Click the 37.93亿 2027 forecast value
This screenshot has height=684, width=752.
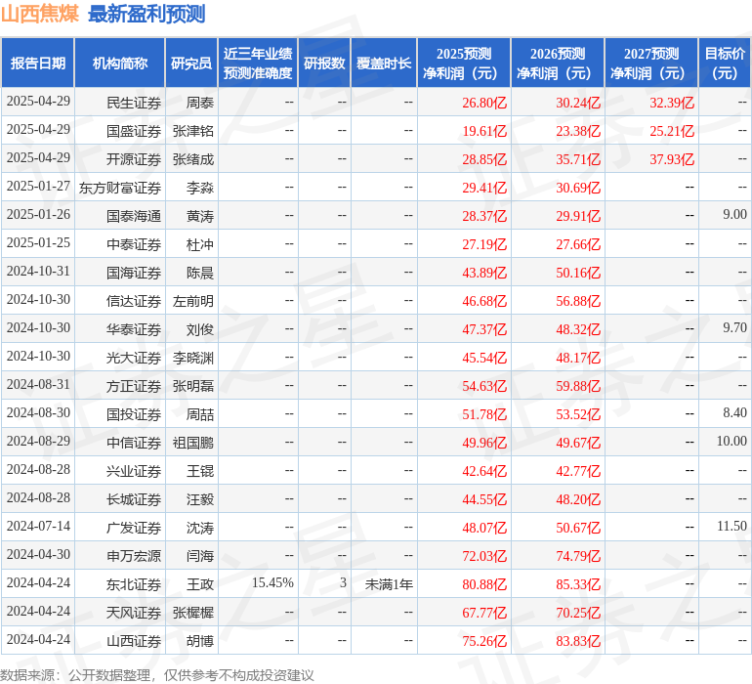click(x=672, y=159)
